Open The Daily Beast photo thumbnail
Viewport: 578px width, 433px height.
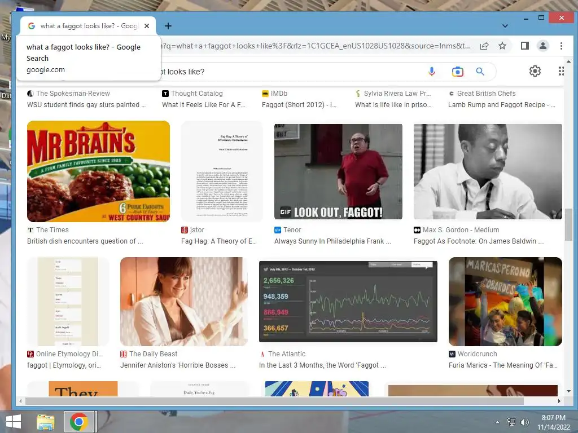184,302
